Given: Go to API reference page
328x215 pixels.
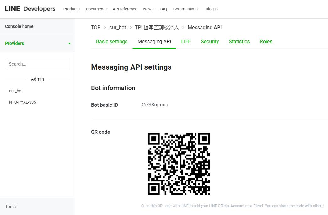Looking at the screenshot, I should pyautogui.click(x=125, y=9).
